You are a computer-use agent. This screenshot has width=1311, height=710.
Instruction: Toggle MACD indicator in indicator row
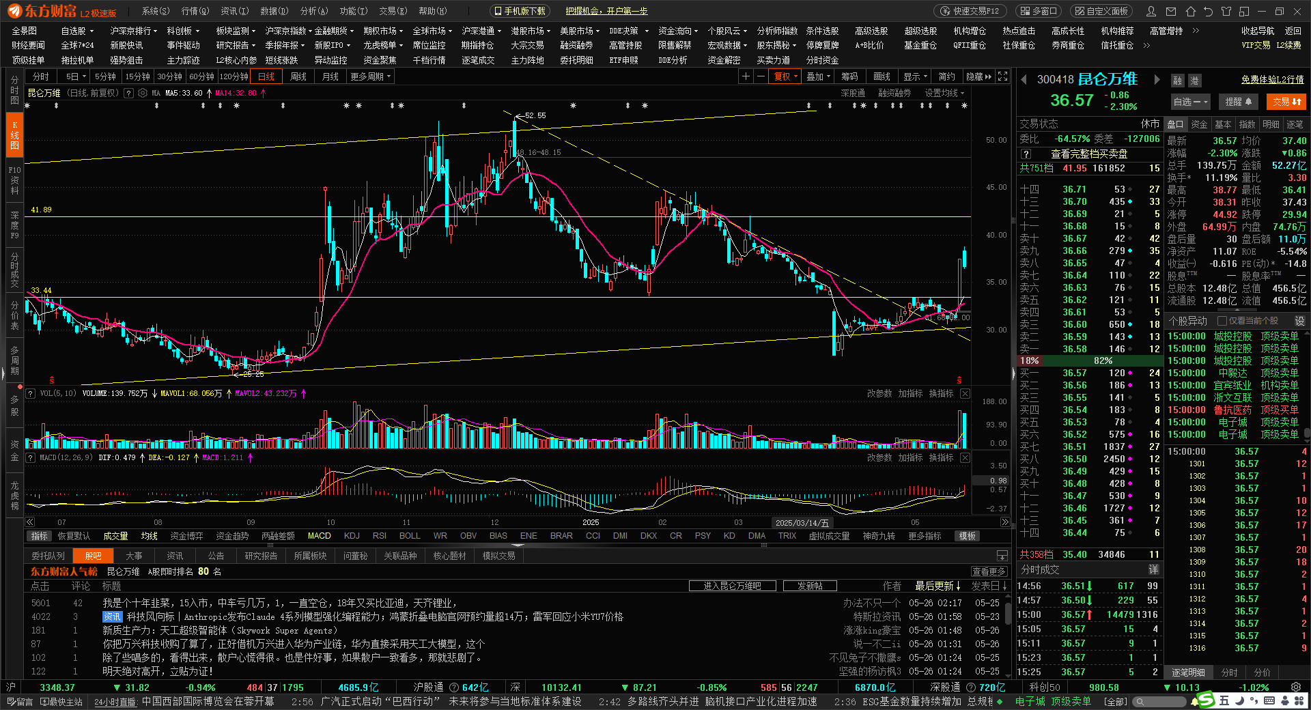(319, 536)
